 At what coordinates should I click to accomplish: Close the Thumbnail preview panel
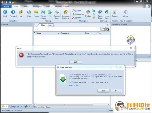(x=149, y=25)
